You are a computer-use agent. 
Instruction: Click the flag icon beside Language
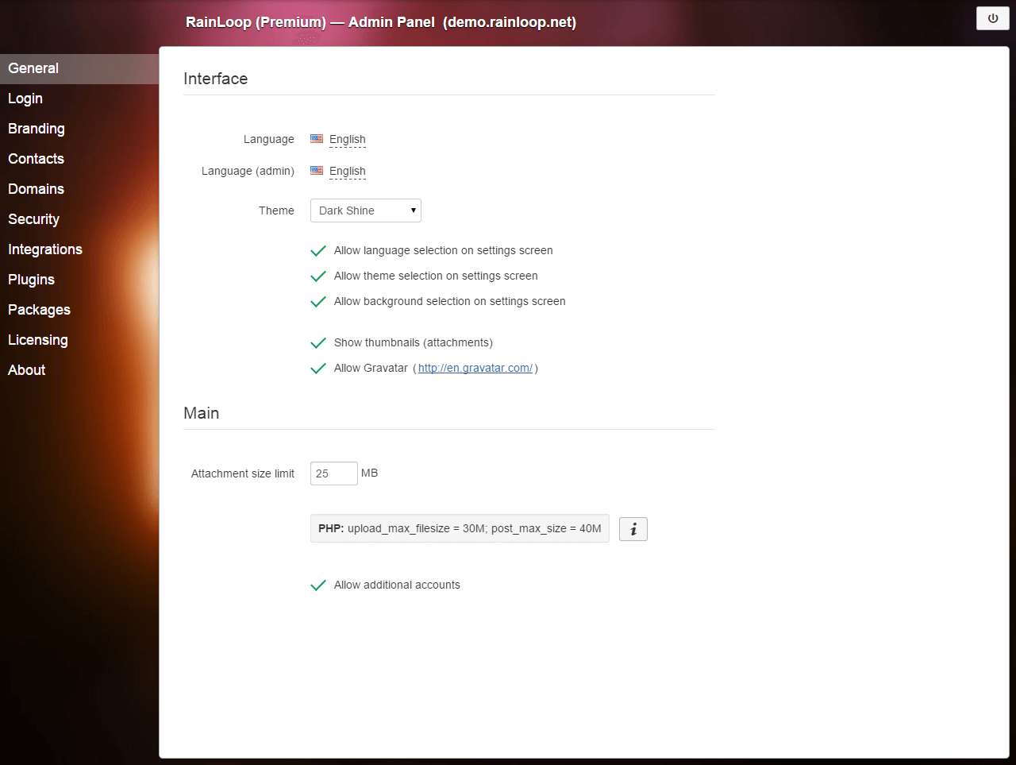pyautogui.click(x=317, y=139)
